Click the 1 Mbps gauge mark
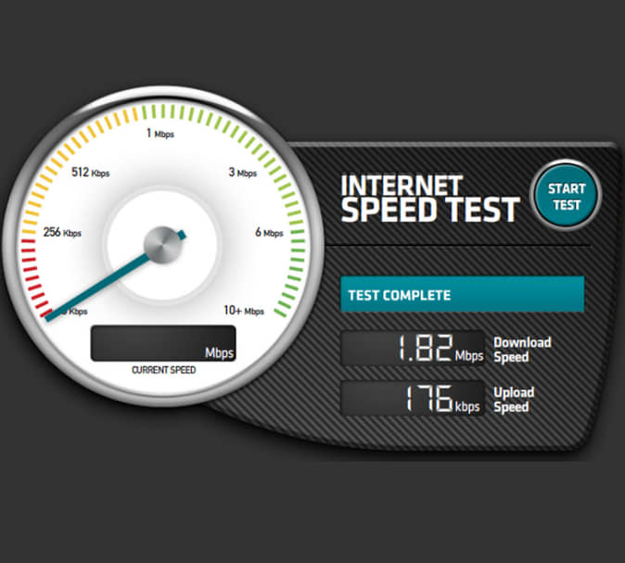 coord(160,134)
